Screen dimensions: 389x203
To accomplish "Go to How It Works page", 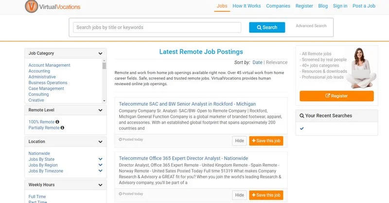I will 247,6.
